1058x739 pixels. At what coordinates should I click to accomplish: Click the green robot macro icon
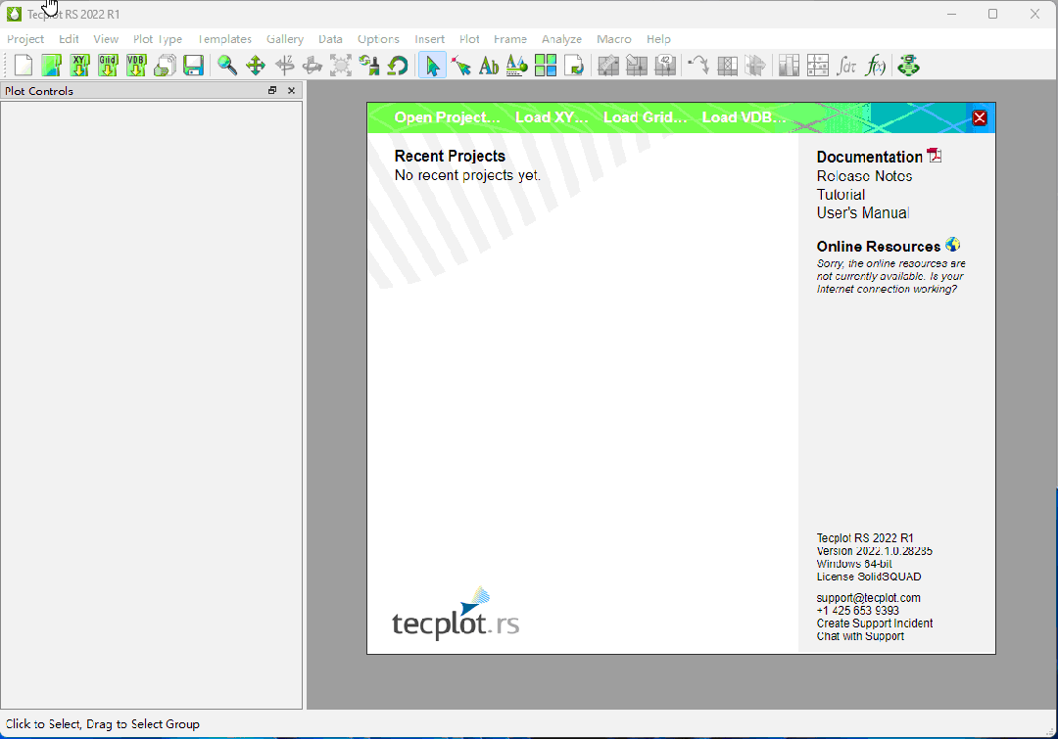[x=909, y=66]
